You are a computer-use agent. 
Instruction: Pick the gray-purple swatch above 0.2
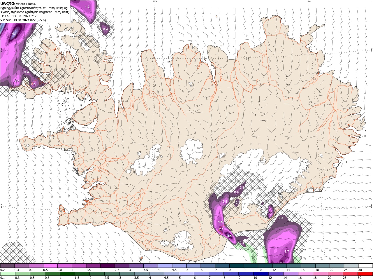tap(7, 266)
